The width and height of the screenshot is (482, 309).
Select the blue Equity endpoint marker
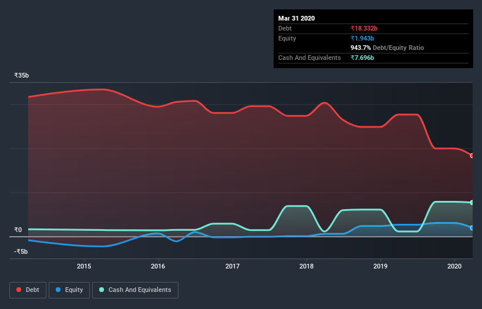[x=472, y=228]
